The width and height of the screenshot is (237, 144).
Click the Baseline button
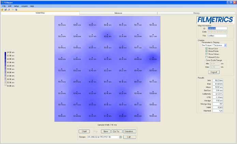point(129,131)
